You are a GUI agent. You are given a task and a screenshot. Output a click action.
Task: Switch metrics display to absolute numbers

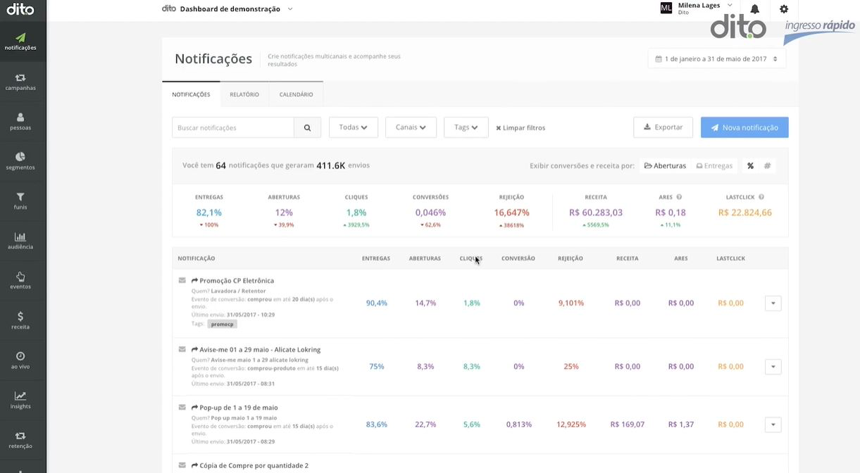coord(767,165)
